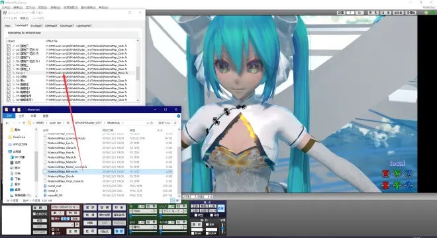This screenshot has width=437, height=238.
Task: Open the SSAOMapRT tab
Action: point(67,26)
